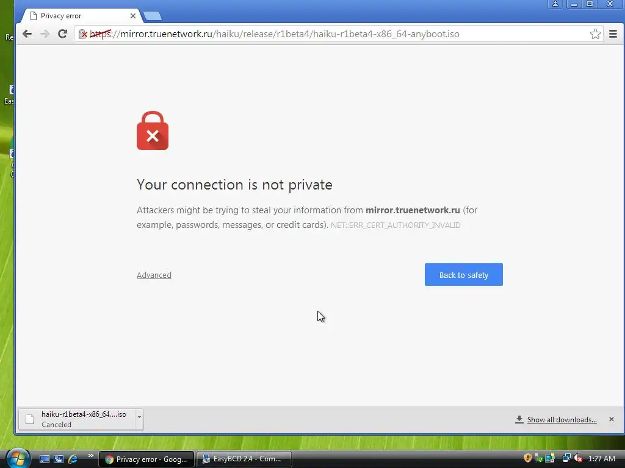625x468 pixels.
Task: Select the Privacy error tab
Action: coord(79,16)
